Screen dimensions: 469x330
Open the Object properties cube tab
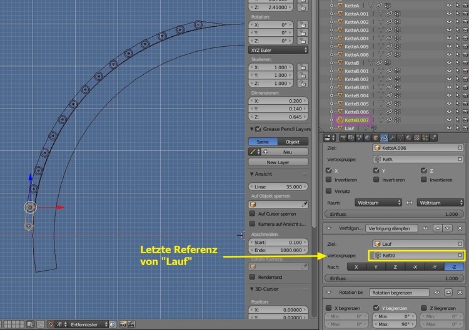(x=376, y=138)
